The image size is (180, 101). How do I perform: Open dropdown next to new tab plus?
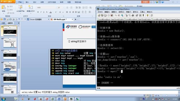coord(78,19)
